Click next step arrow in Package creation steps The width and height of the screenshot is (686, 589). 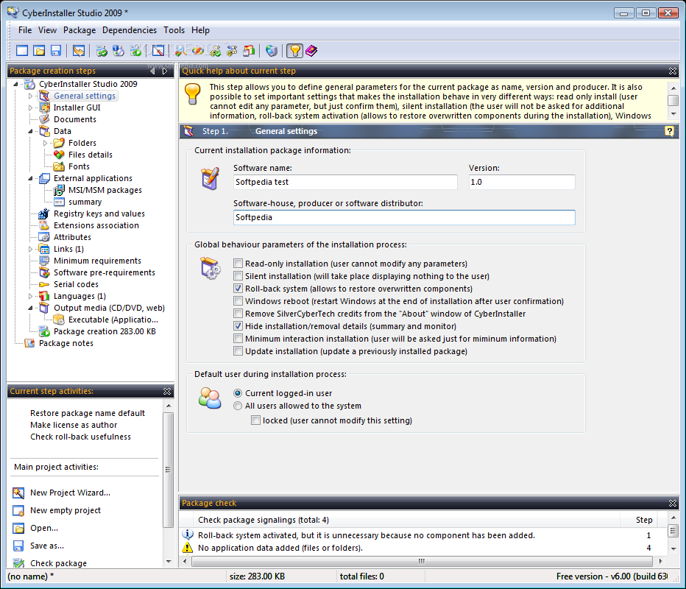tap(164, 71)
